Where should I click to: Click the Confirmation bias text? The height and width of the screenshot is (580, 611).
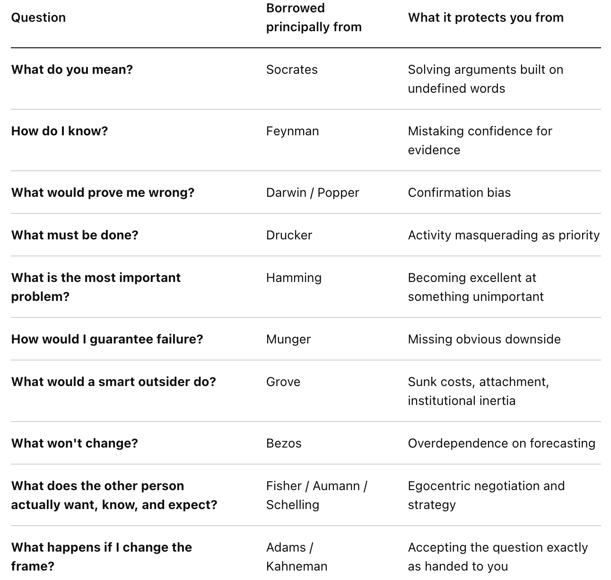point(459,193)
